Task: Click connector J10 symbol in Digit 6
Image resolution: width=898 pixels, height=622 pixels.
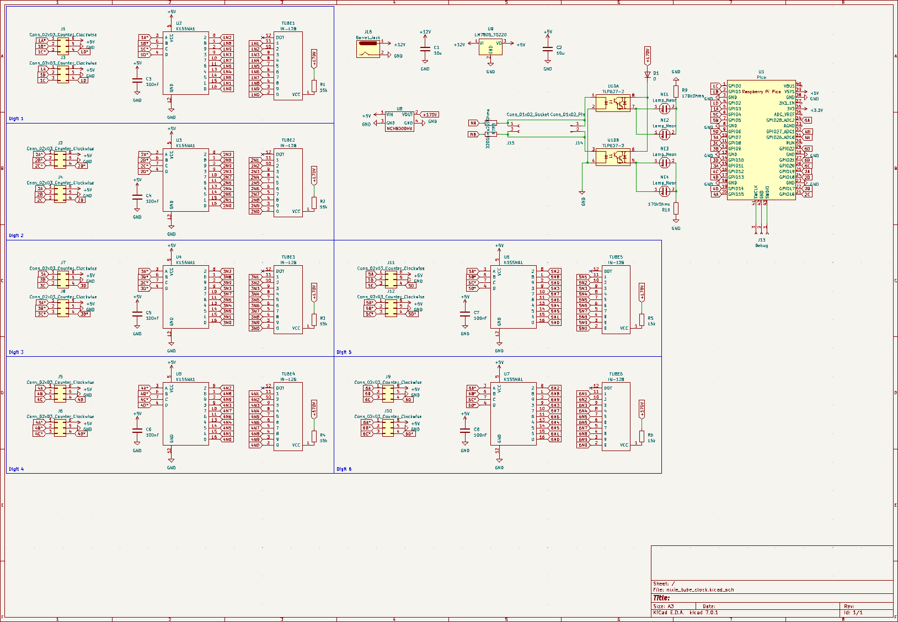Action: coord(388,428)
